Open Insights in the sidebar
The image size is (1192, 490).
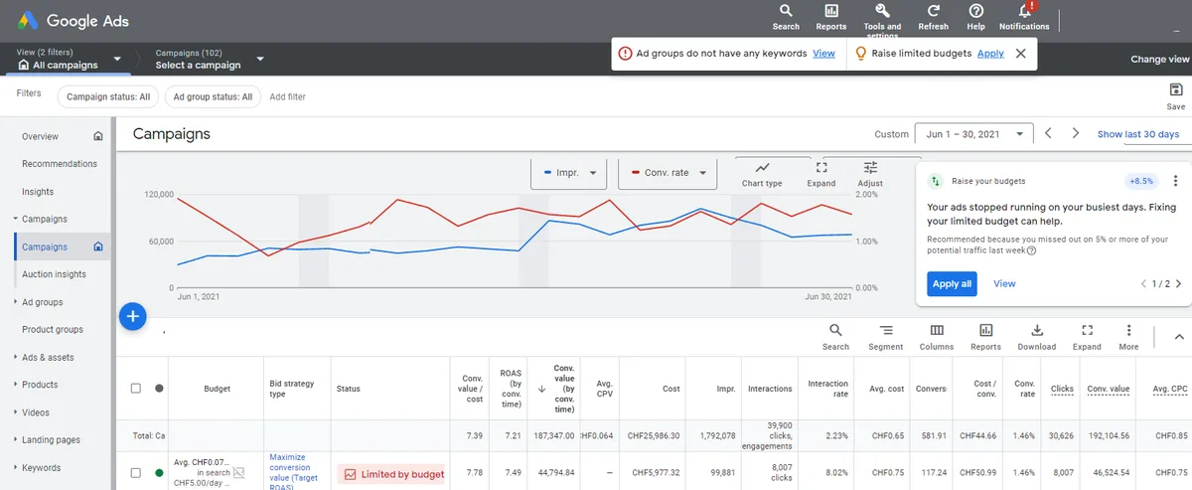click(38, 192)
